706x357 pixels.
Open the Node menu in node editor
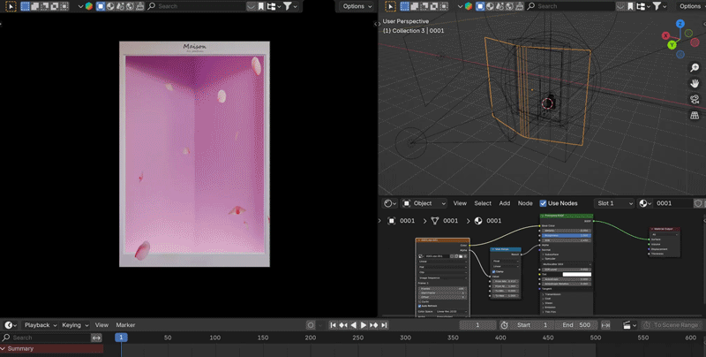pos(525,203)
